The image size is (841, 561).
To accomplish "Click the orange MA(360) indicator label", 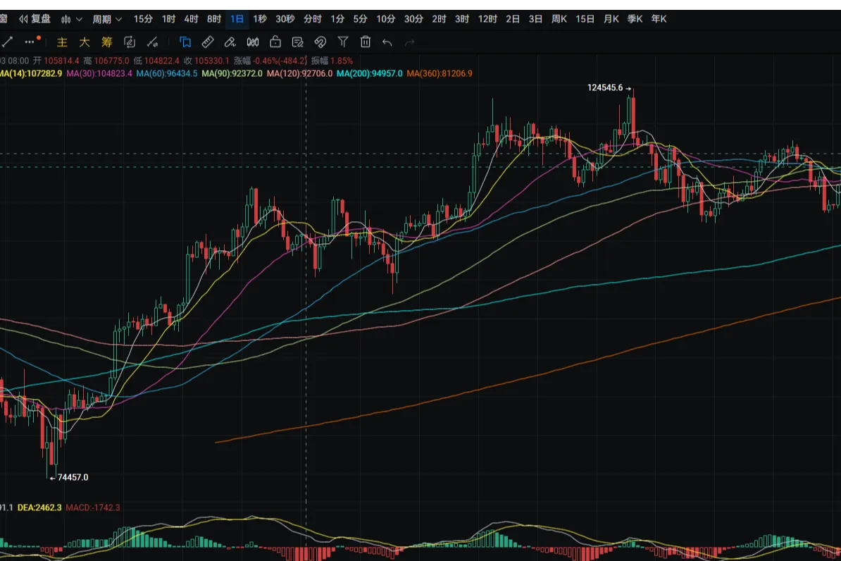I will tap(439, 73).
